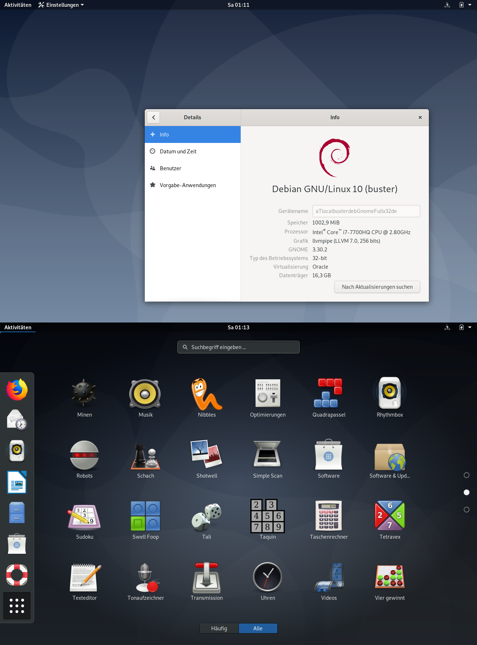
Task: Open Shotwell photo manager
Action: 207,456
